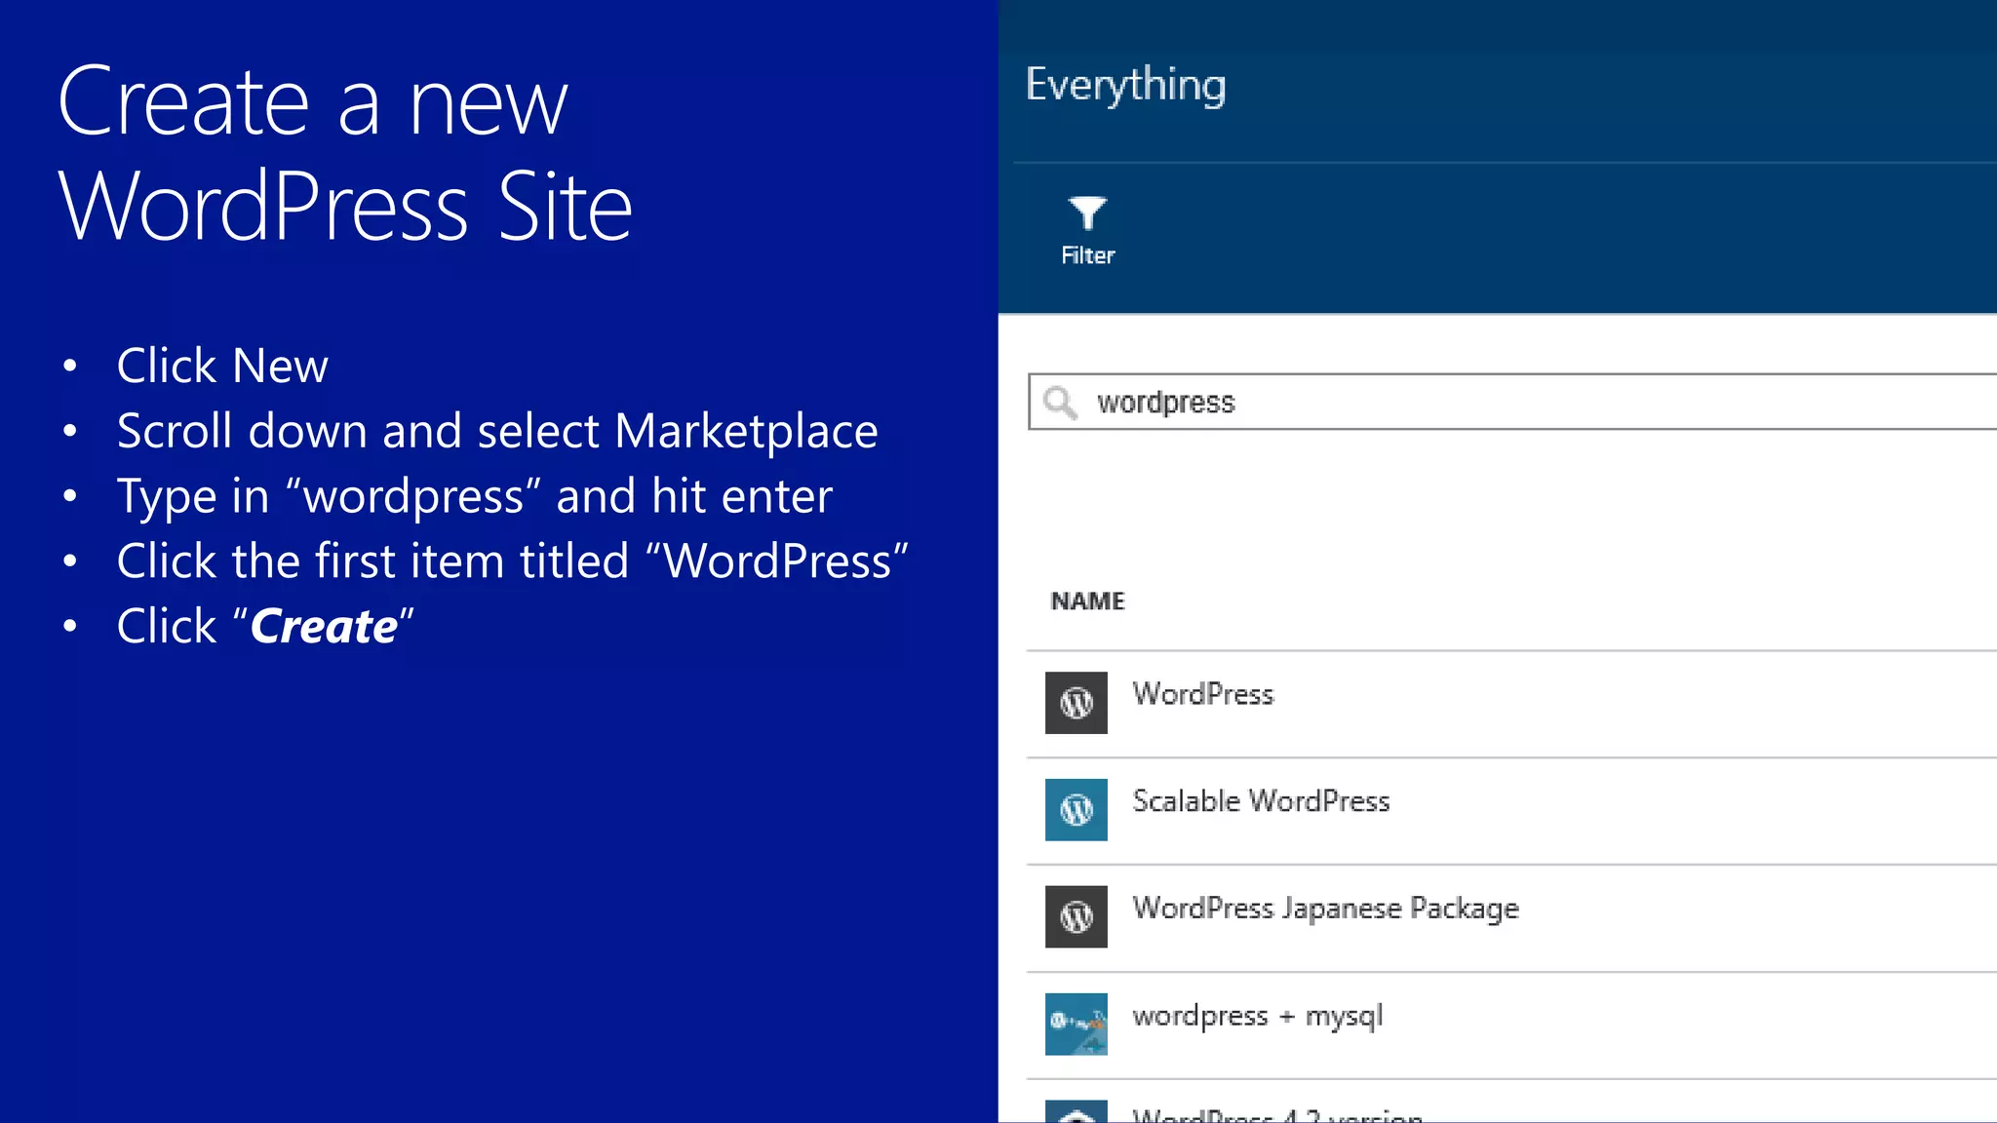
Task: Click the dark WordPress logo icon
Action: click(x=1076, y=703)
